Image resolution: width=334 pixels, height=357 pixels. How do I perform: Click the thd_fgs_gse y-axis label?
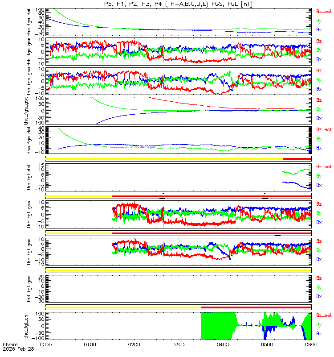27,111
